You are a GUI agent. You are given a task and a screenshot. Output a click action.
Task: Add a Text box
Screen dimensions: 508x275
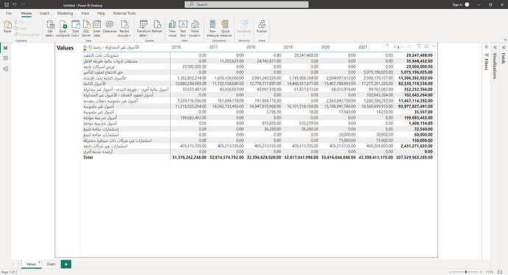coord(183,29)
